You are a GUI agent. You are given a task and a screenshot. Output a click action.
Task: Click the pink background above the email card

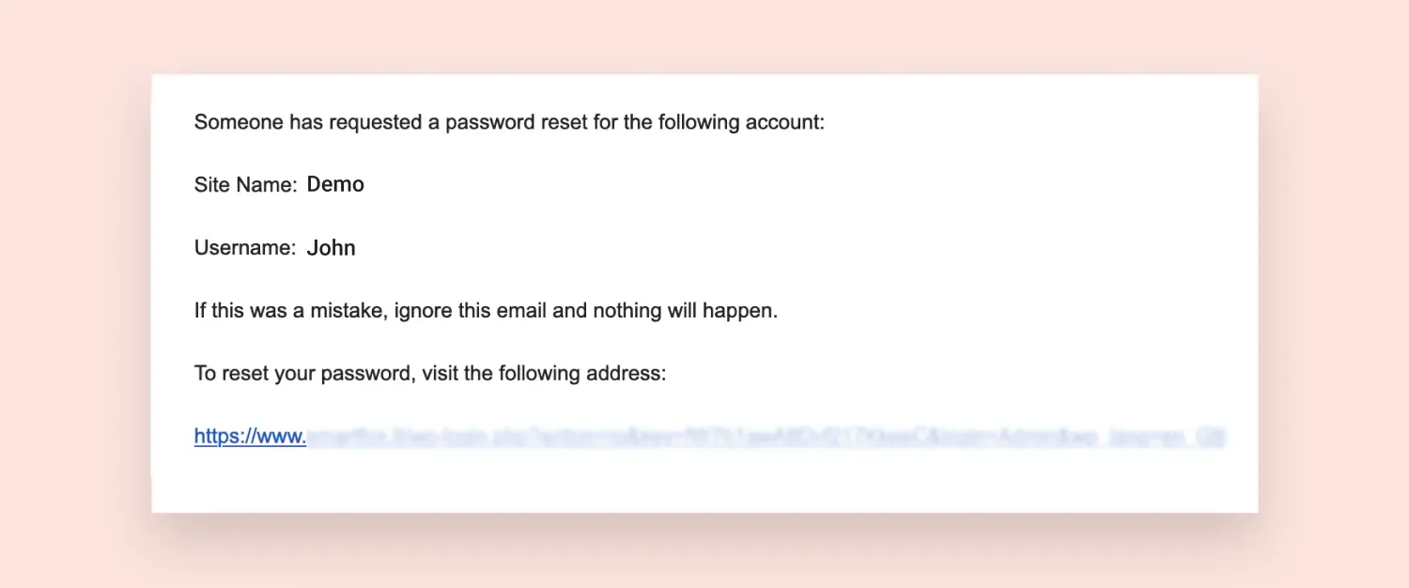[704, 36]
